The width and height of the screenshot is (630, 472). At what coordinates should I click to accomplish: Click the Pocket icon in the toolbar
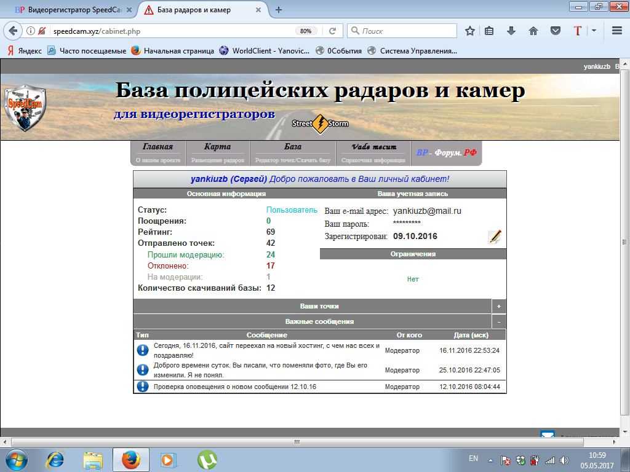[x=555, y=31]
